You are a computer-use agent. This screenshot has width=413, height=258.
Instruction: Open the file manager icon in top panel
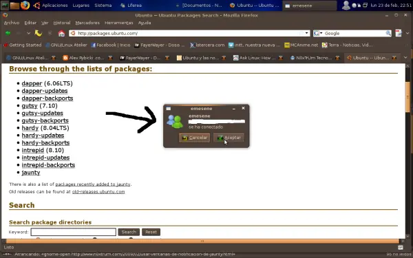tap(14, 6)
